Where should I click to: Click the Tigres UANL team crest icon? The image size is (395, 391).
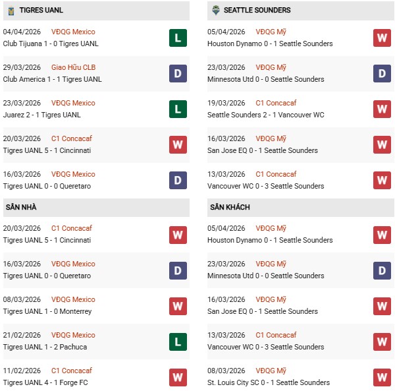tap(11, 11)
